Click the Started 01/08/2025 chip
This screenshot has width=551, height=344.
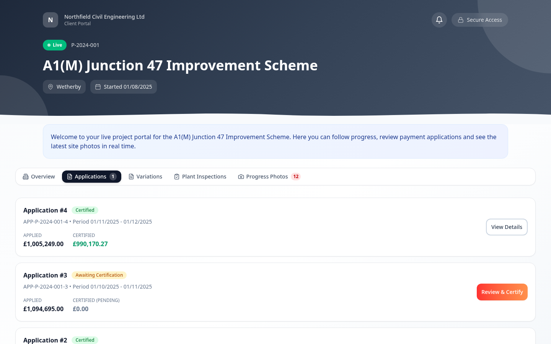(124, 87)
